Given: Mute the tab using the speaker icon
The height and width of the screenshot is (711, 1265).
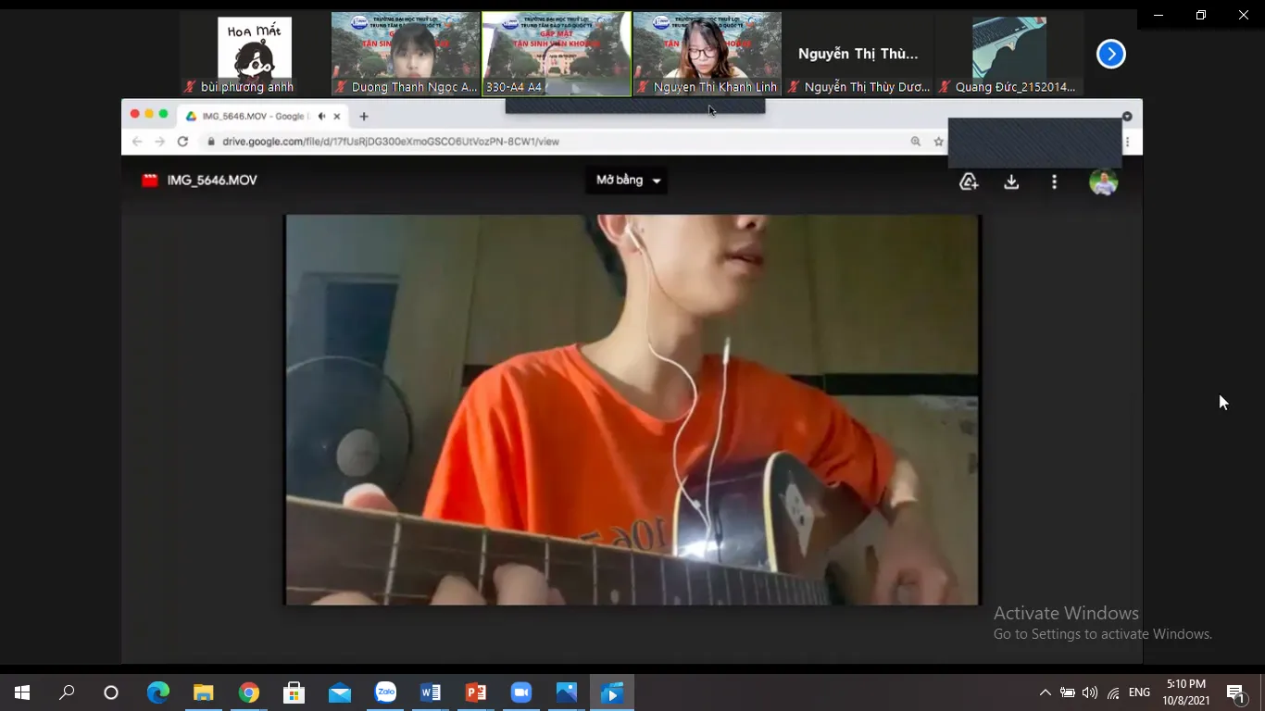Looking at the screenshot, I should [x=321, y=117].
